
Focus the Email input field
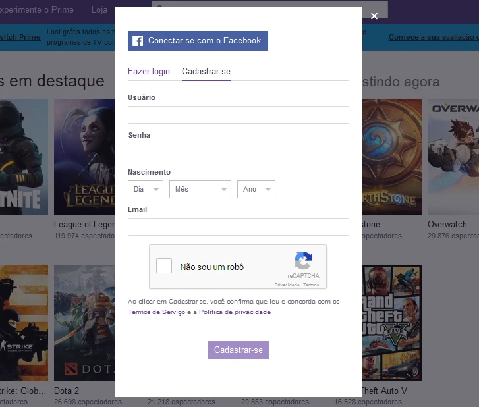(239, 227)
